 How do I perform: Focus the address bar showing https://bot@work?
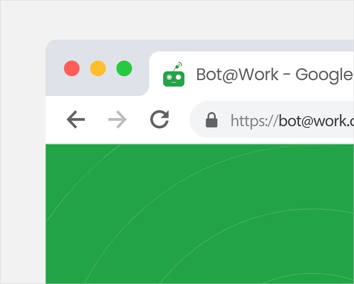(272, 120)
